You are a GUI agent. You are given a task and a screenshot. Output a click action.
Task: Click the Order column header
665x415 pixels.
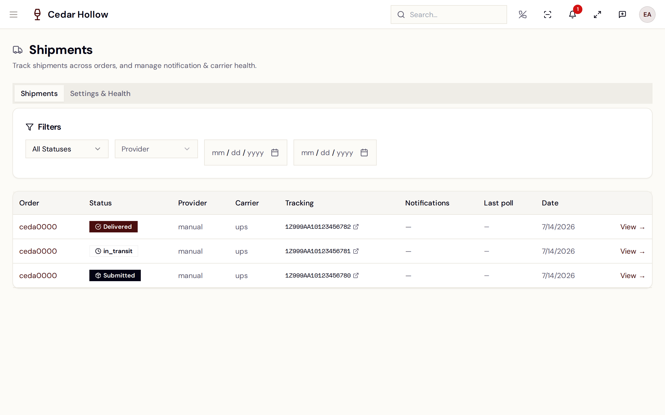29,203
